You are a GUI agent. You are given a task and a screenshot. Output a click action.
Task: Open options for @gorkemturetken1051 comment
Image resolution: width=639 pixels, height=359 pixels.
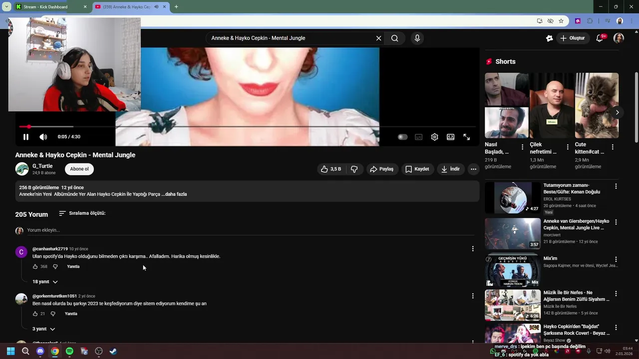(x=473, y=296)
